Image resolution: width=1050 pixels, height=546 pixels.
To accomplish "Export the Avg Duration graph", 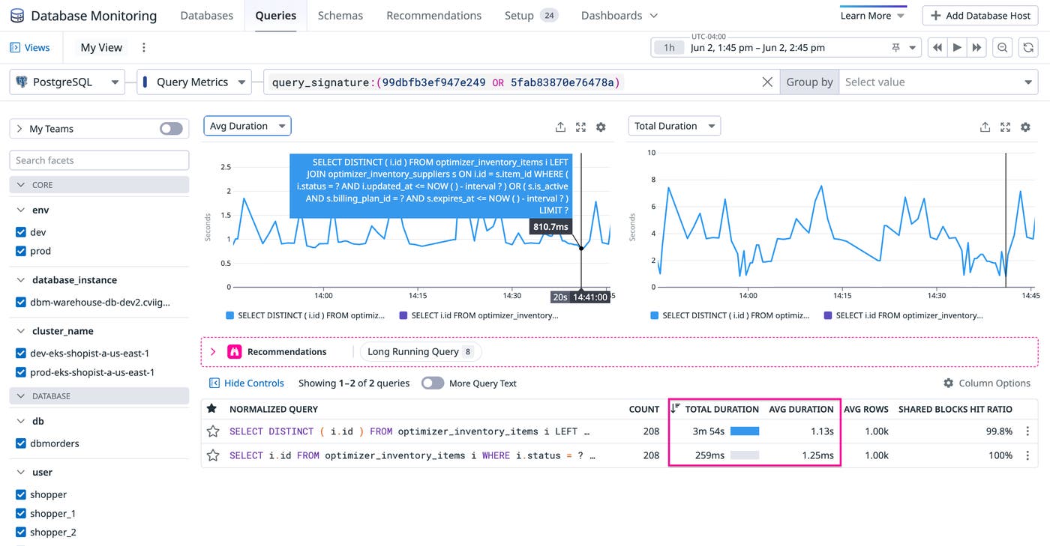I will pos(560,127).
